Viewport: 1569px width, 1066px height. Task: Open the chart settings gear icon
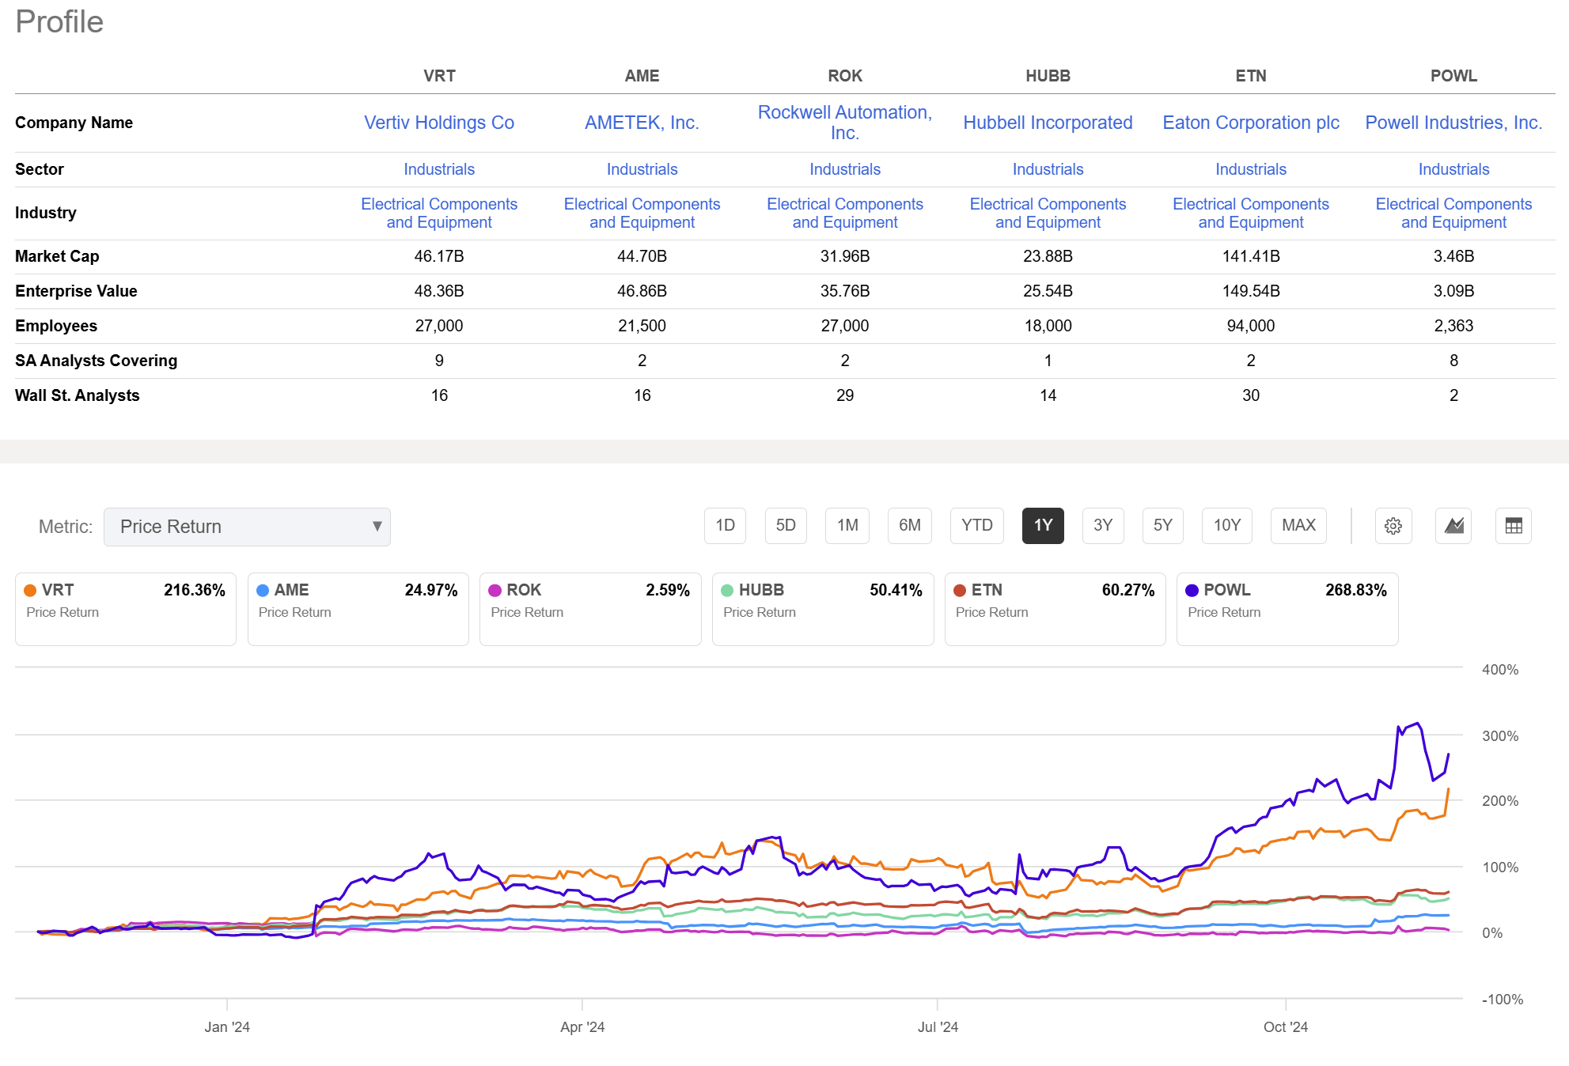tap(1393, 526)
